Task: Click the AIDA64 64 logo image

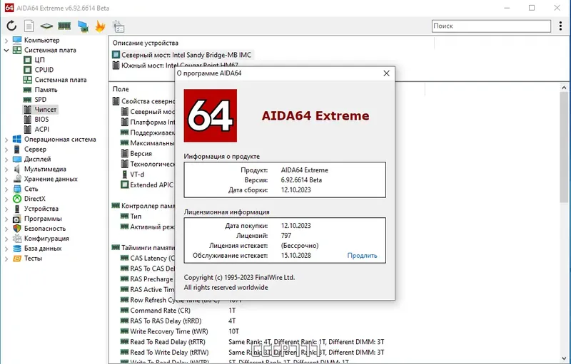Action: point(210,115)
